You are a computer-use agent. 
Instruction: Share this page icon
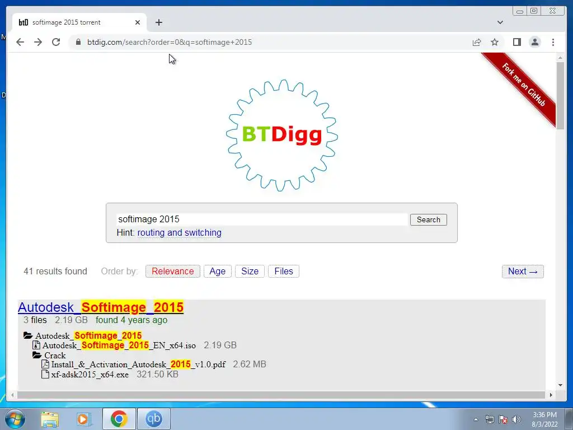(477, 42)
